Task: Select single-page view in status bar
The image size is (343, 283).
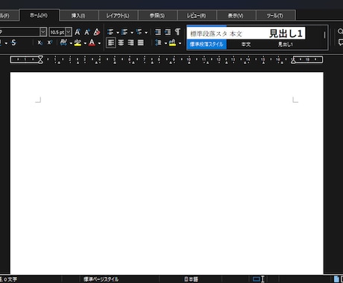Action: click(x=336, y=279)
